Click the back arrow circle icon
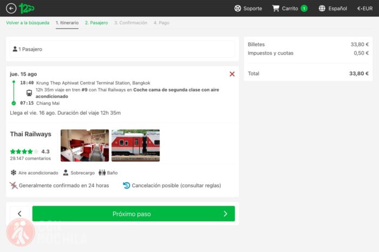Image resolution: width=379 pixels, height=252 pixels. click(11, 9)
